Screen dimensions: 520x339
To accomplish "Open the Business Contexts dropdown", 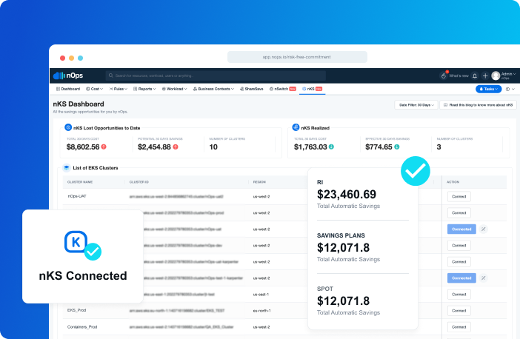I will 213,89.
